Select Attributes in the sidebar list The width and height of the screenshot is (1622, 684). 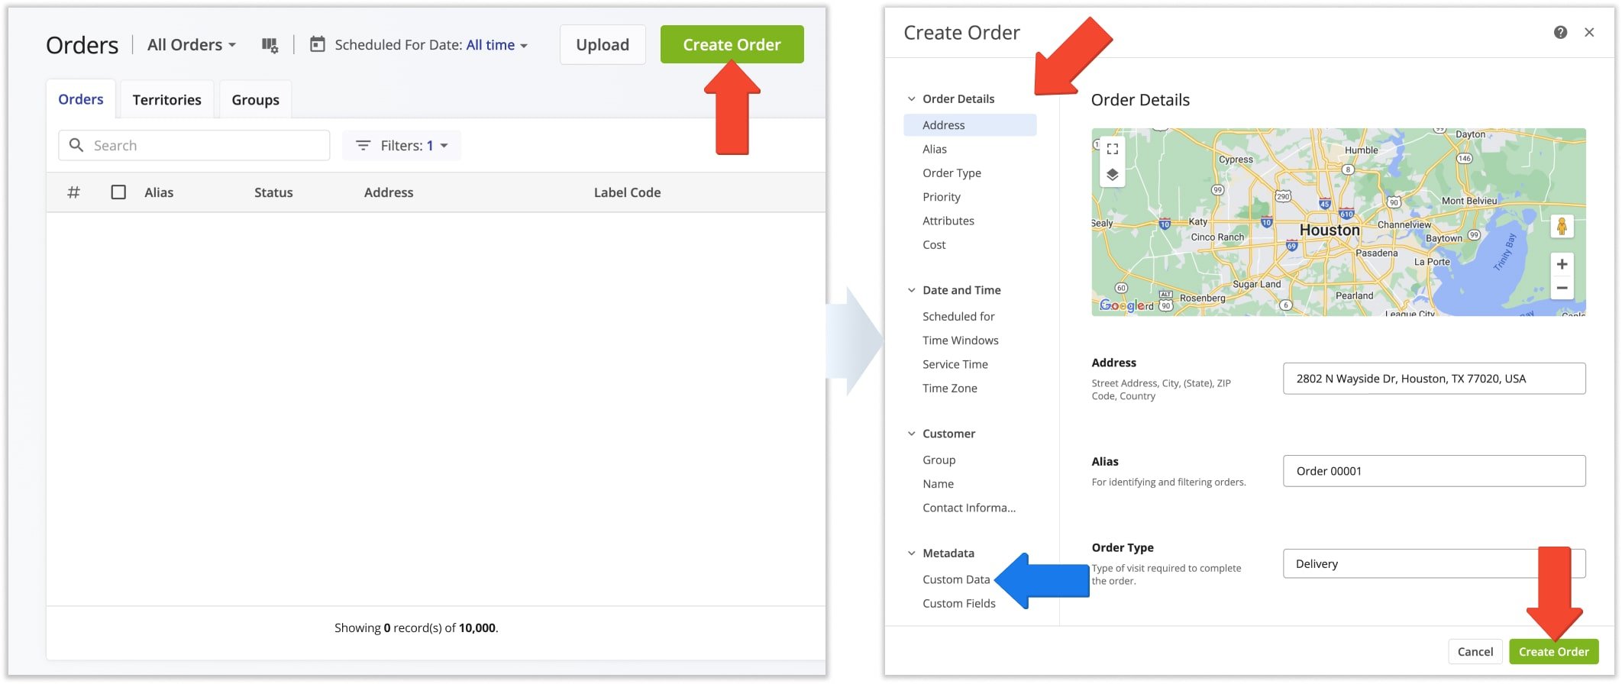[948, 221]
